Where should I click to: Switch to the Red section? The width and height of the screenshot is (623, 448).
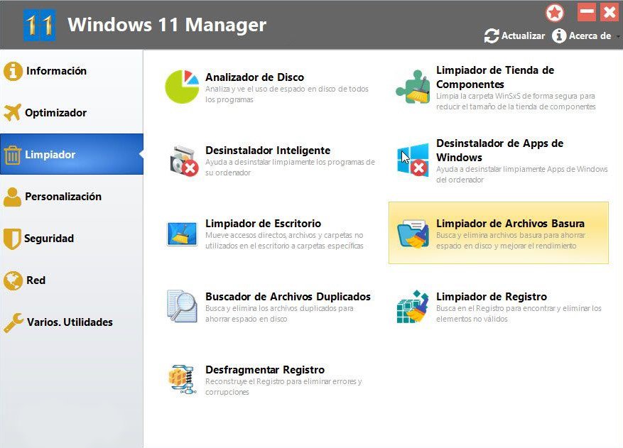click(72, 280)
